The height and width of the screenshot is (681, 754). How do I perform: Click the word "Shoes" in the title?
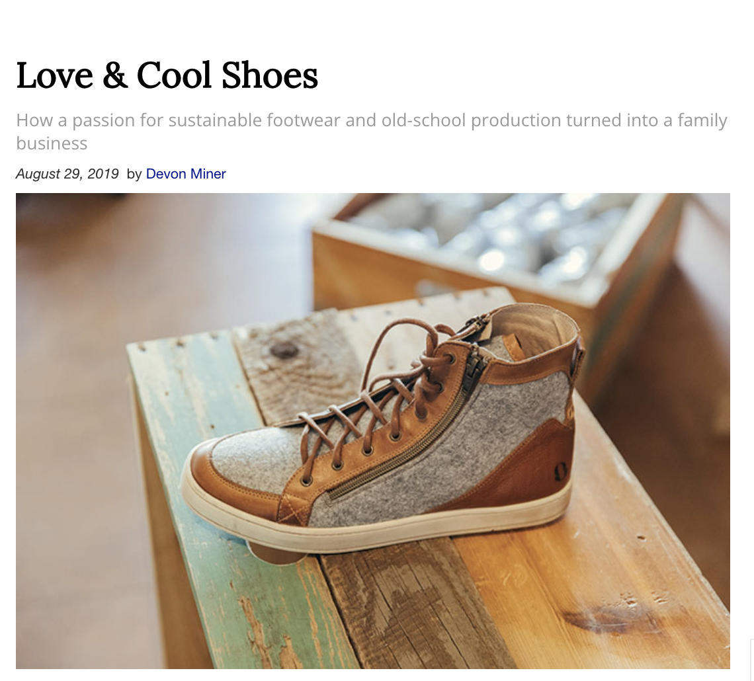[270, 75]
